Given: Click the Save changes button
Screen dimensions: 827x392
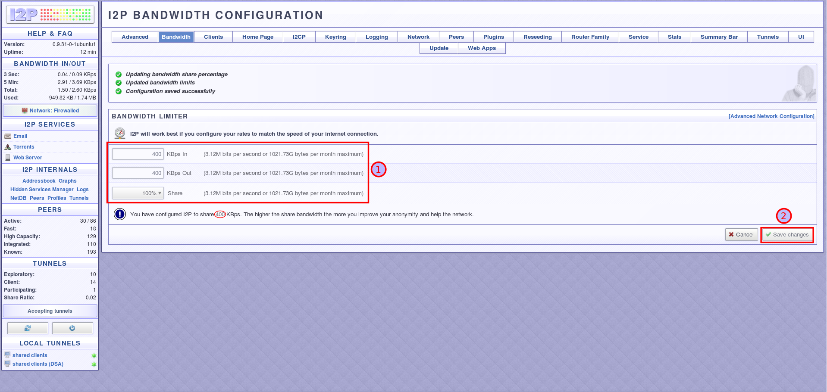Looking at the screenshot, I should (787, 235).
